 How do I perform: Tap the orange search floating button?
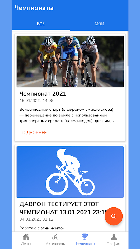coord(114,216)
